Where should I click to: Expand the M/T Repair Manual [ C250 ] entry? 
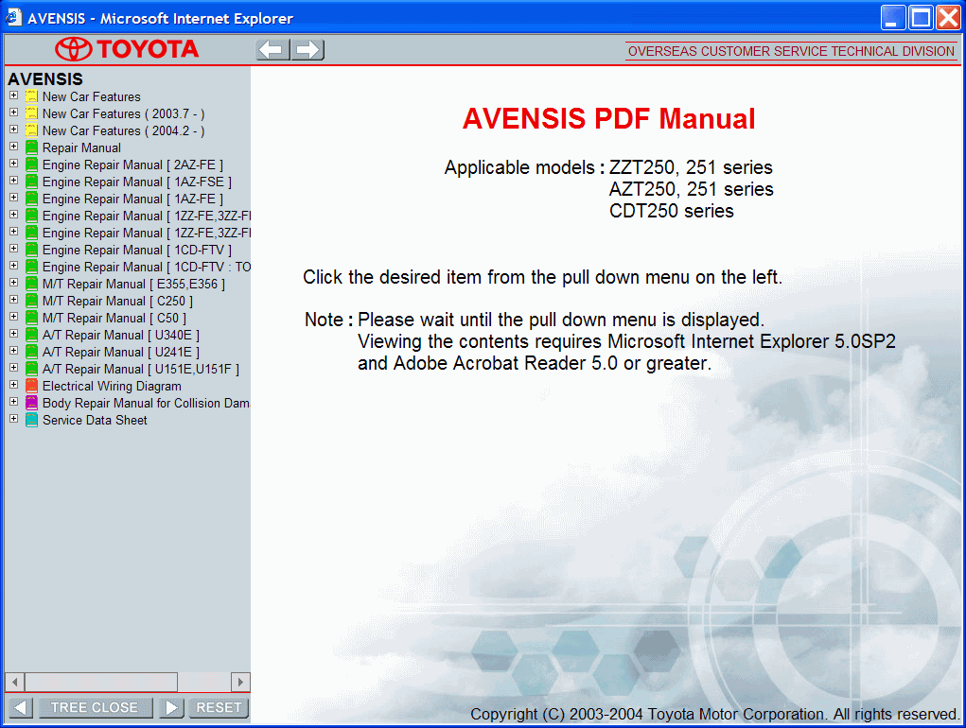tap(13, 301)
